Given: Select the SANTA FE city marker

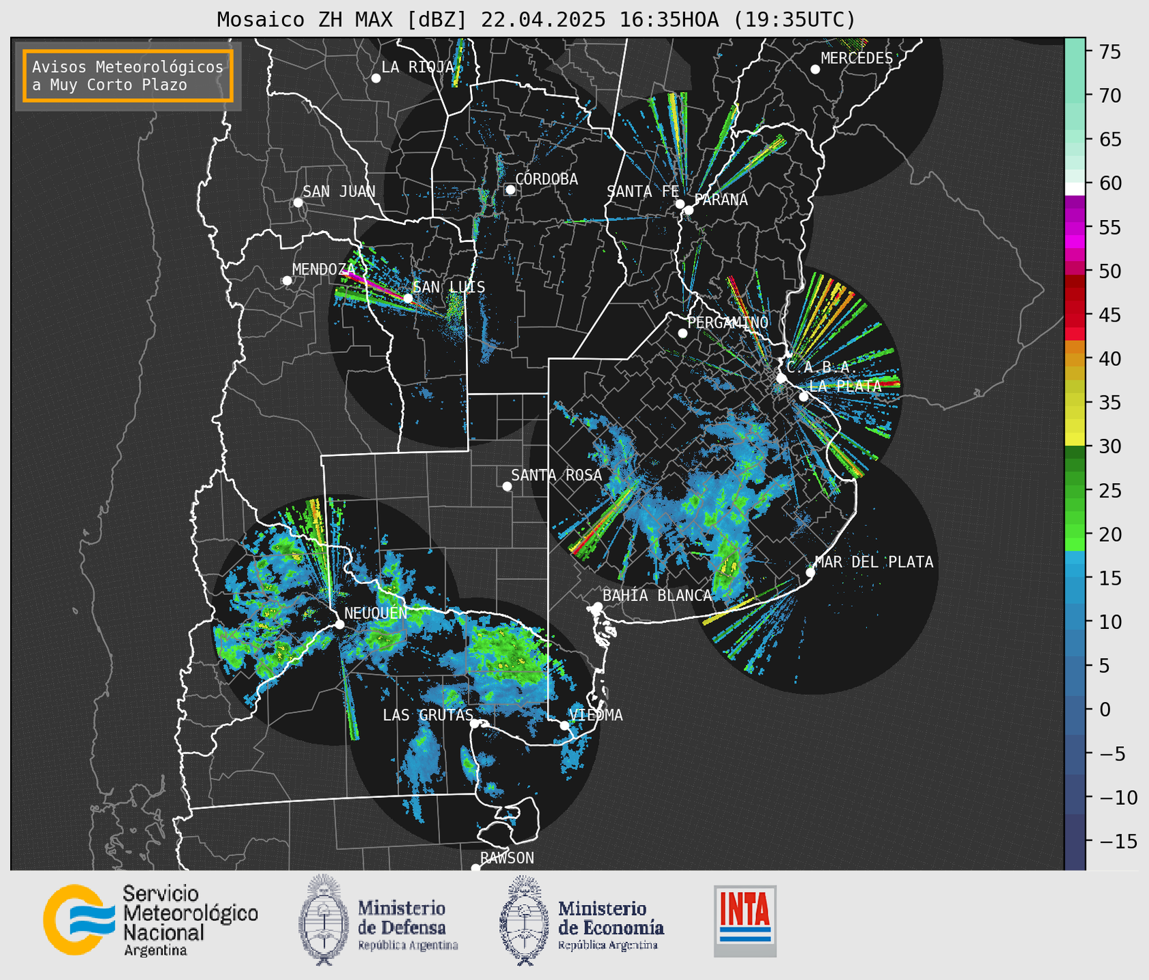Looking at the screenshot, I should click(x=680, y=204).
